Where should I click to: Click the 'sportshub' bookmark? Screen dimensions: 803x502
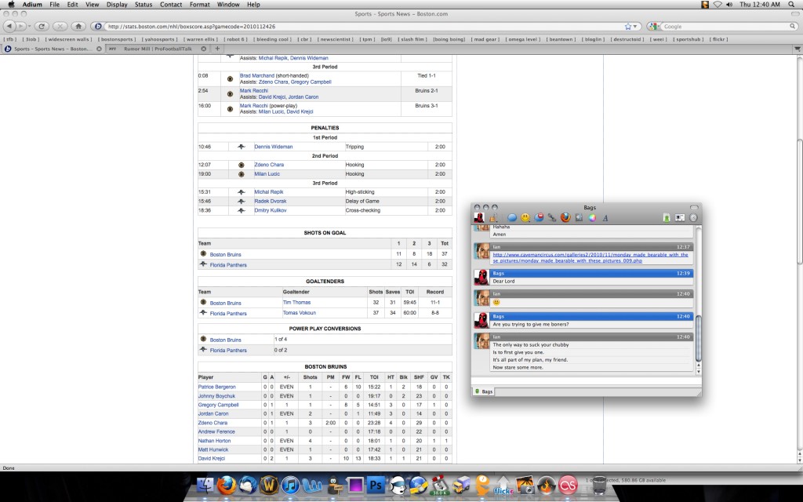pyautogui.click(x=689, y=39)
